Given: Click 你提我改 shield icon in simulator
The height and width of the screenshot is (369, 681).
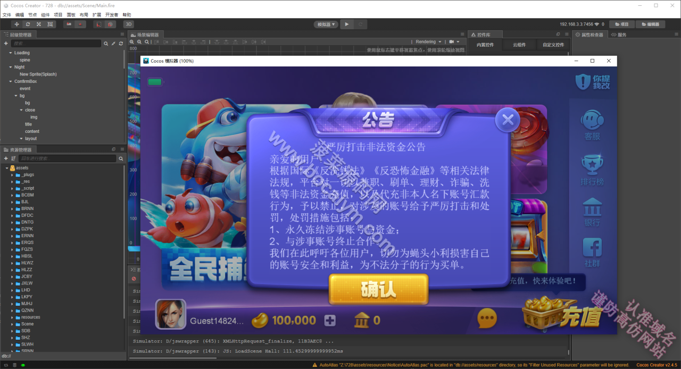Looking at the screenshot, I should pos(592,81).
